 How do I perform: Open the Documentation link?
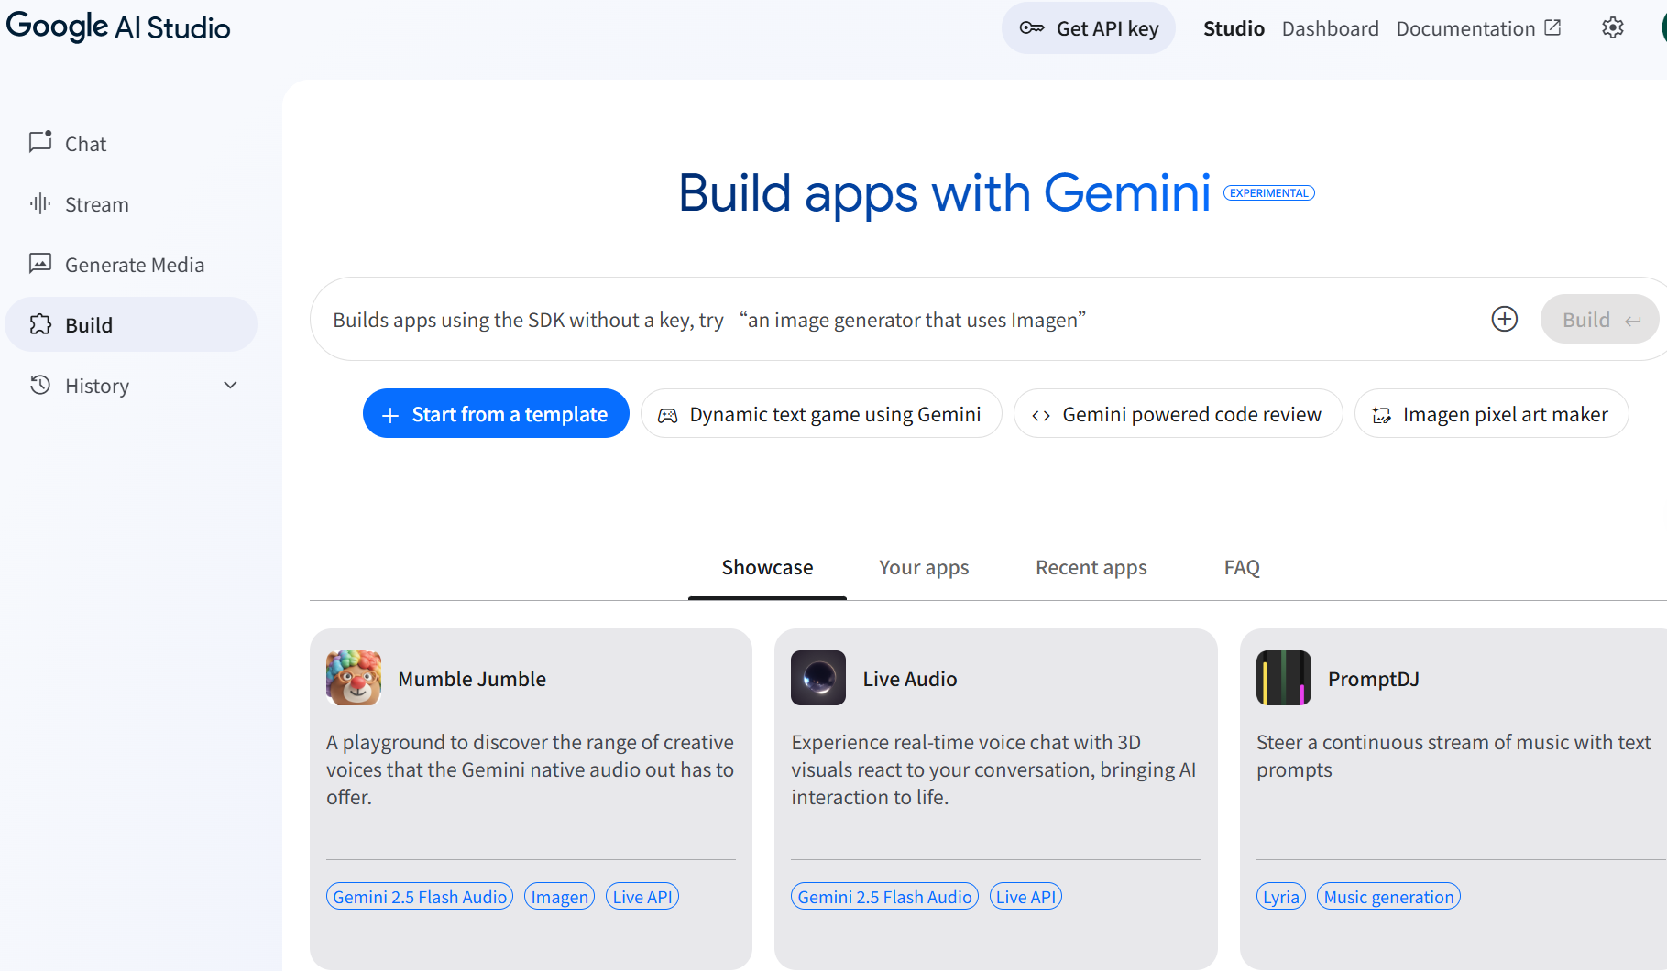1478,28
